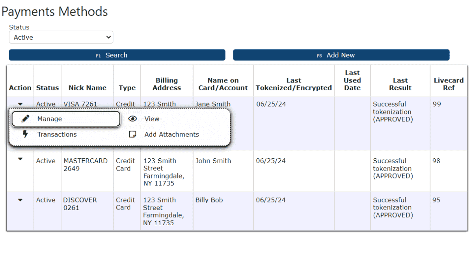The height and width of the screenshot is (257, 473).
Task: Choose Manage from the action menu
Action: [x=50, y=119]
